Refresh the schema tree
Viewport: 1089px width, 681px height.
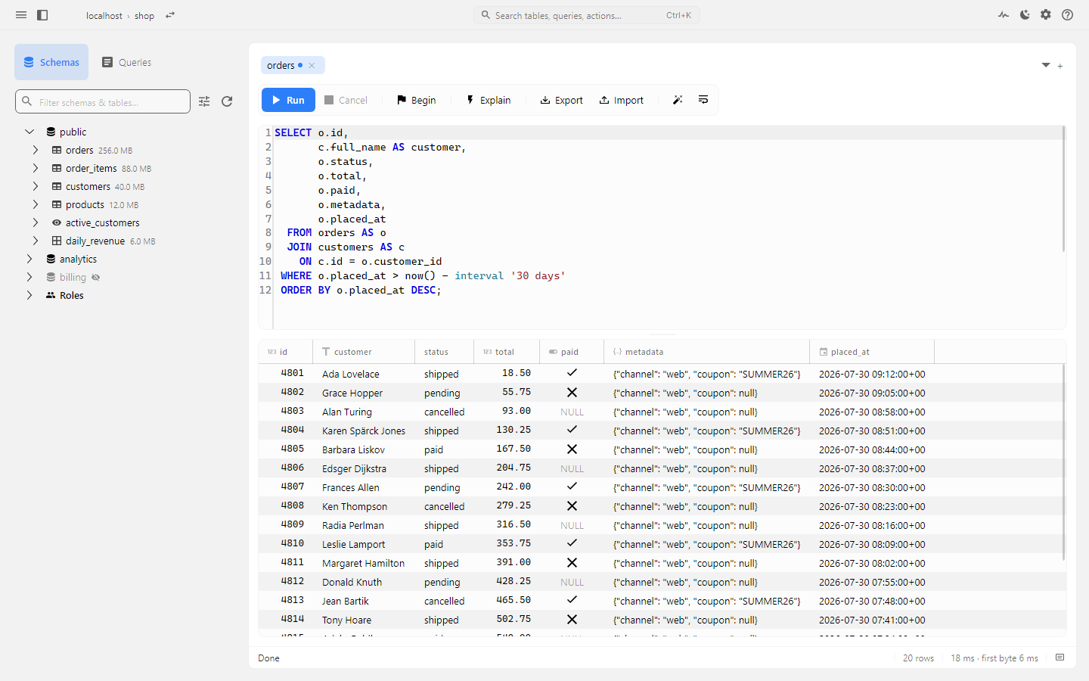tap(227, 101)
